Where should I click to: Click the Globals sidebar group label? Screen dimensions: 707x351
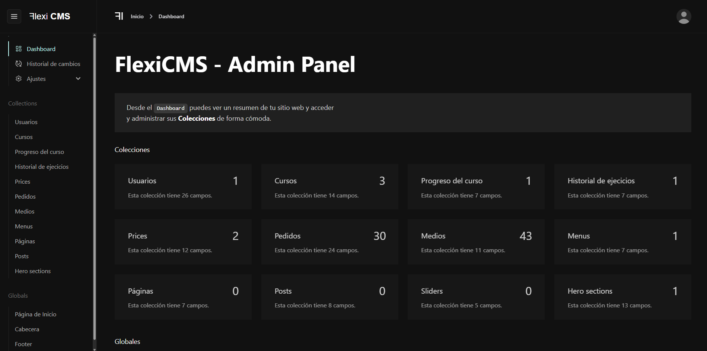pyautogui.click(x=18, y=295)
